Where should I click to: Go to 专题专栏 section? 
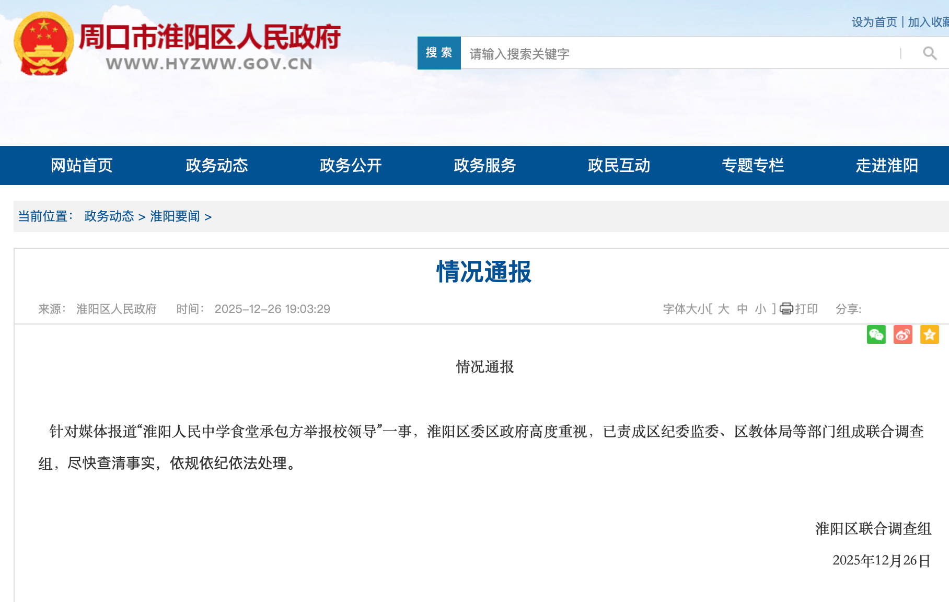tap(753, 165)
